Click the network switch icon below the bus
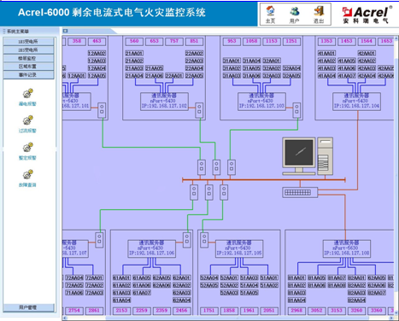 (x=300, y=193)
